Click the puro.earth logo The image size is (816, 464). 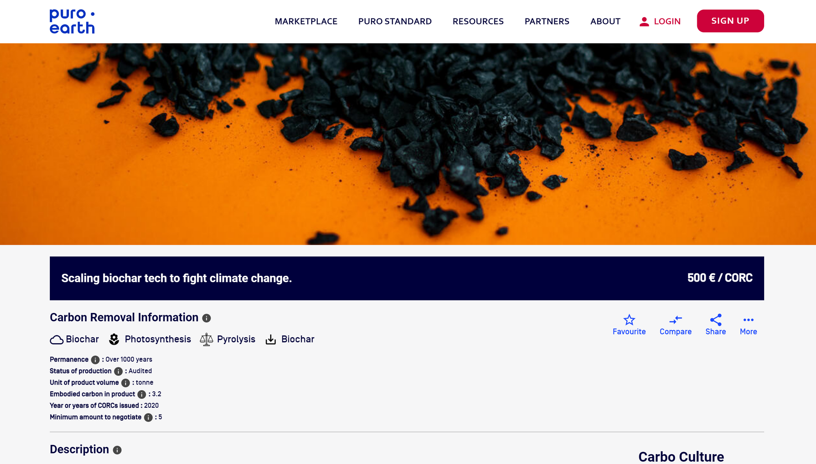coord(72,21)
